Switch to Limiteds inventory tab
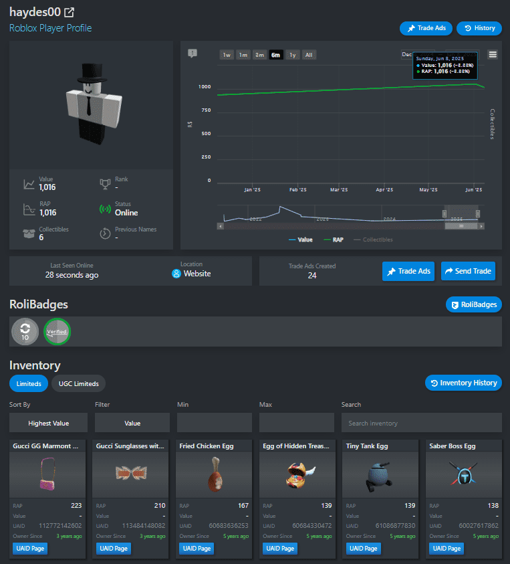The height and width of the screenshot is (564, 510). pyautogui.click(x=29, y=383)
